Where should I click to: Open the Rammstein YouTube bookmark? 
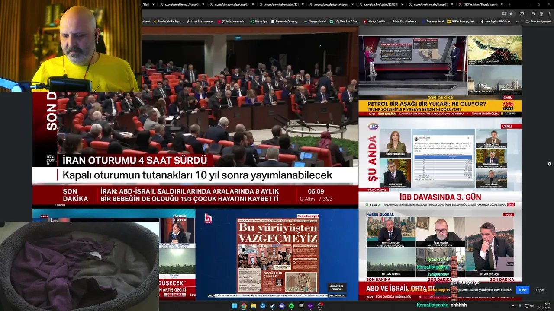(232, 22)
